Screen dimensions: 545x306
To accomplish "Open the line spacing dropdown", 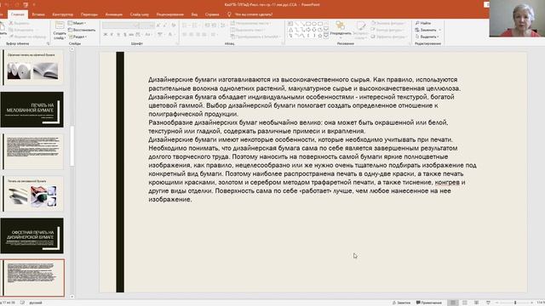I will point(223,25).
